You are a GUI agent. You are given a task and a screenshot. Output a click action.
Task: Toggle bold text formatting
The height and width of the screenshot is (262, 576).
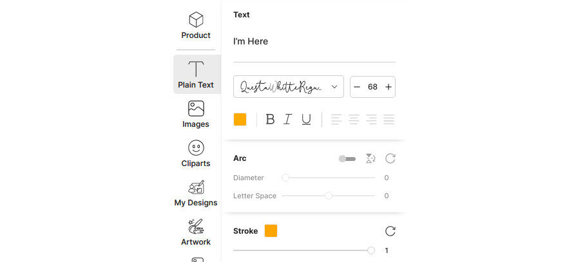click(270, 119)
